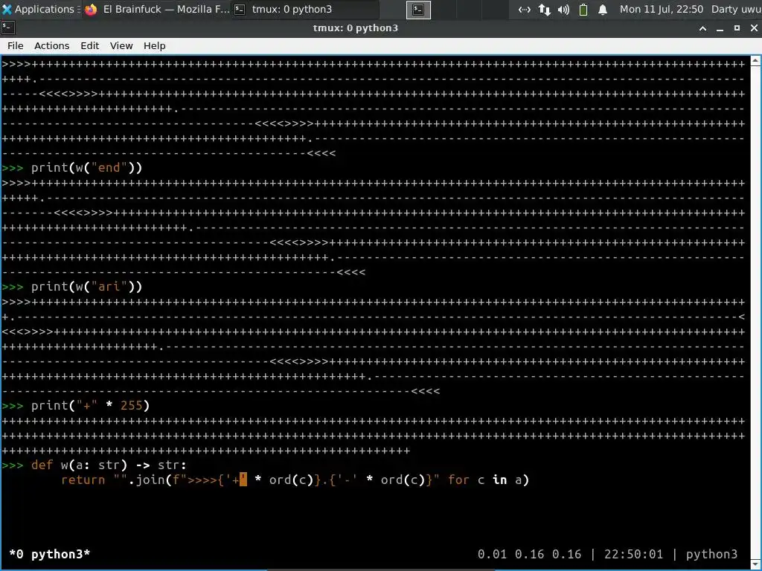
Task: Open the network connection tray icon
Action: click(525, 9)
